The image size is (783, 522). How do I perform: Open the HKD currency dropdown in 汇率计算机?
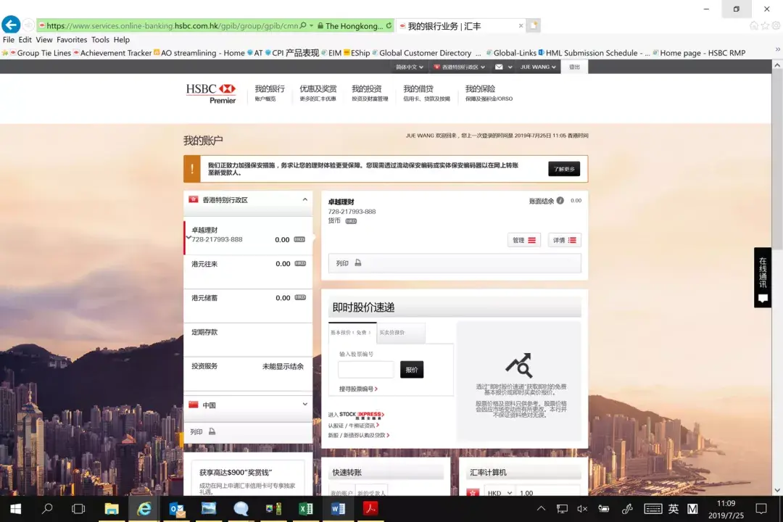click(x=499, y=493)
